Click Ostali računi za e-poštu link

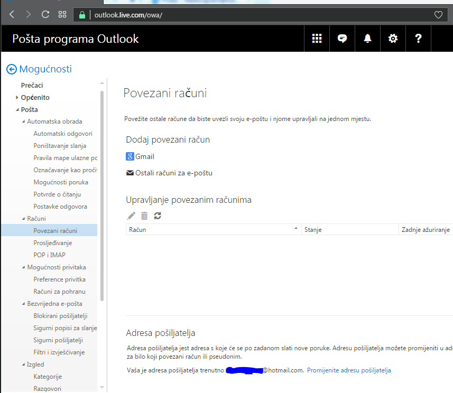point(173,173)
